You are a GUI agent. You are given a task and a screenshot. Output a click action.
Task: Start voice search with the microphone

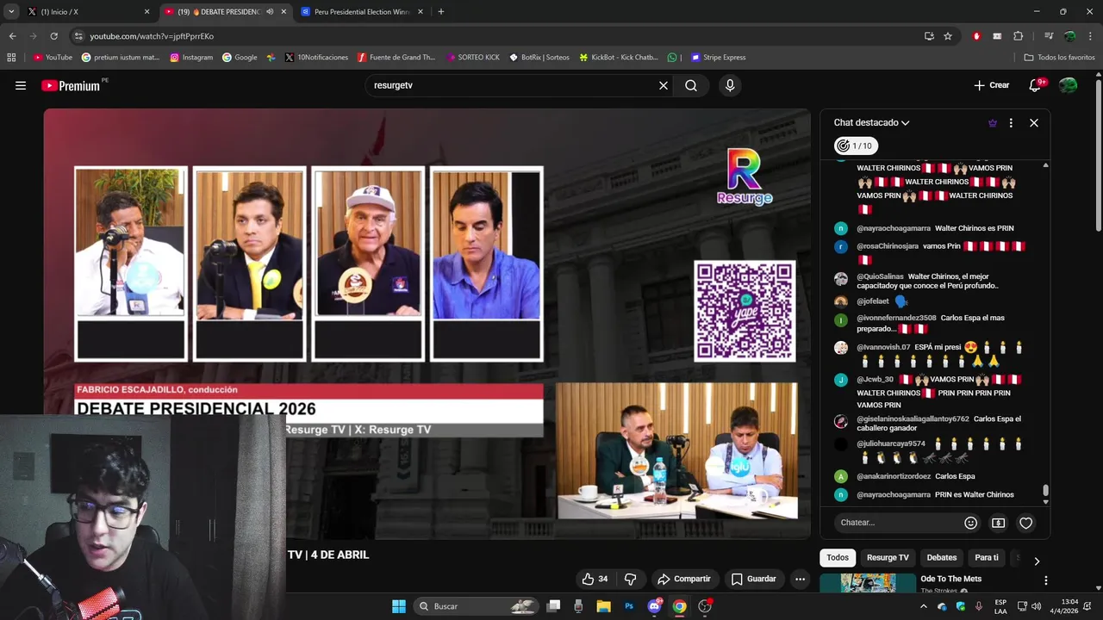pos(730,85)
